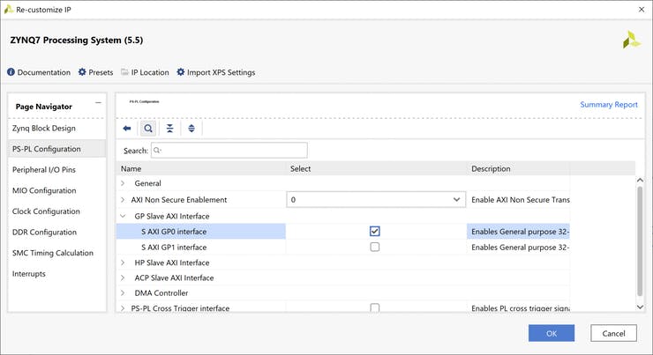Image resolution: width=653 pixels, height=355 pixels.
Task: Click the IP Location folder option
Action: click(144, 72)
